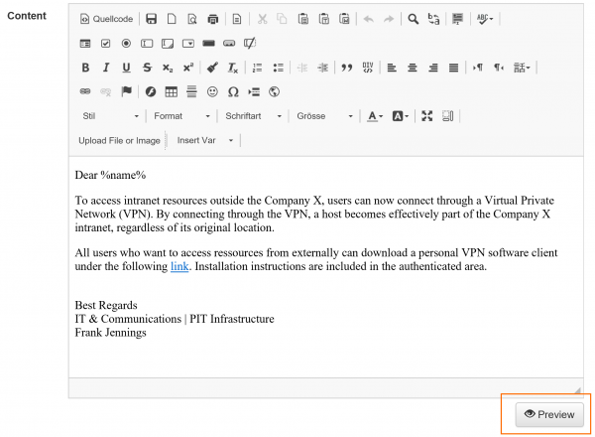
Task: Insert a hyperlink
Action: pos(85,92)
